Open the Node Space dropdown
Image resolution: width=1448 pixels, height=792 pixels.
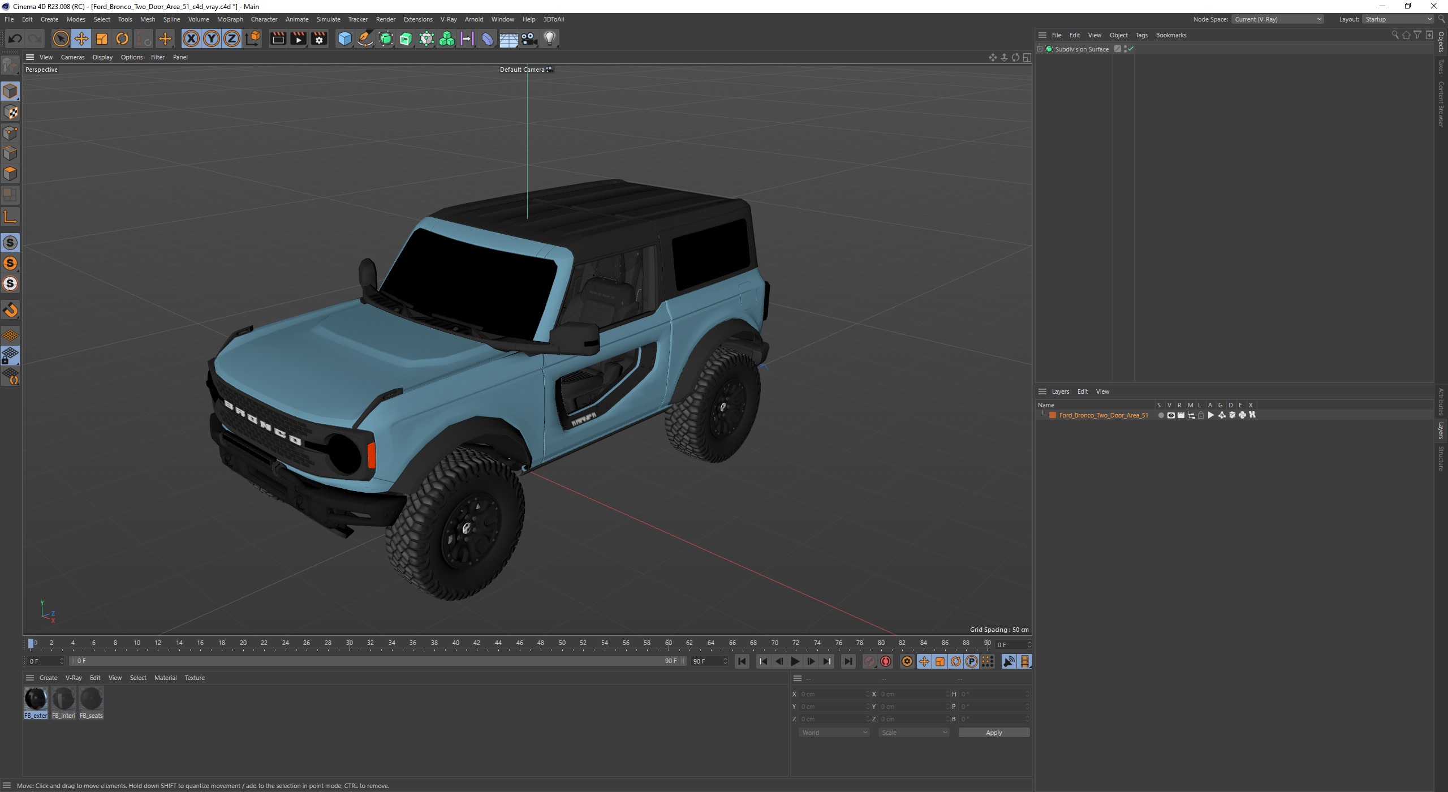coord(1278,19)
